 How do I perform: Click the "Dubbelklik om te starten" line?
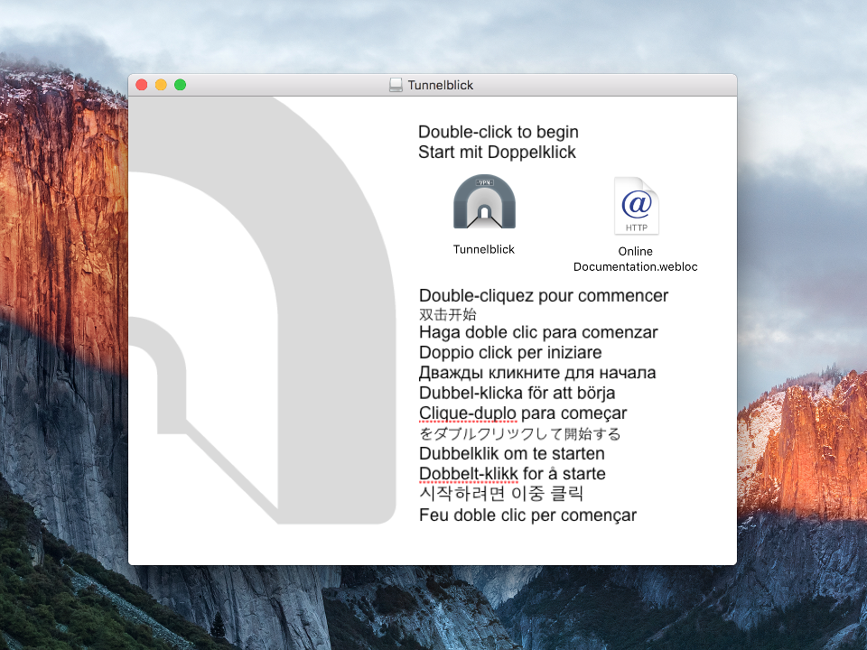coord(512,453)
